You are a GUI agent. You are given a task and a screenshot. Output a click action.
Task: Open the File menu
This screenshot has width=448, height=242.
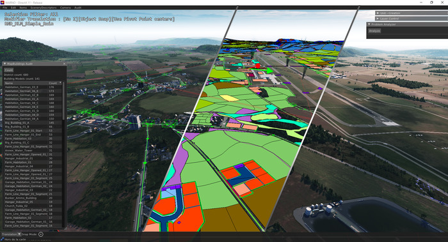click(5, 8)
